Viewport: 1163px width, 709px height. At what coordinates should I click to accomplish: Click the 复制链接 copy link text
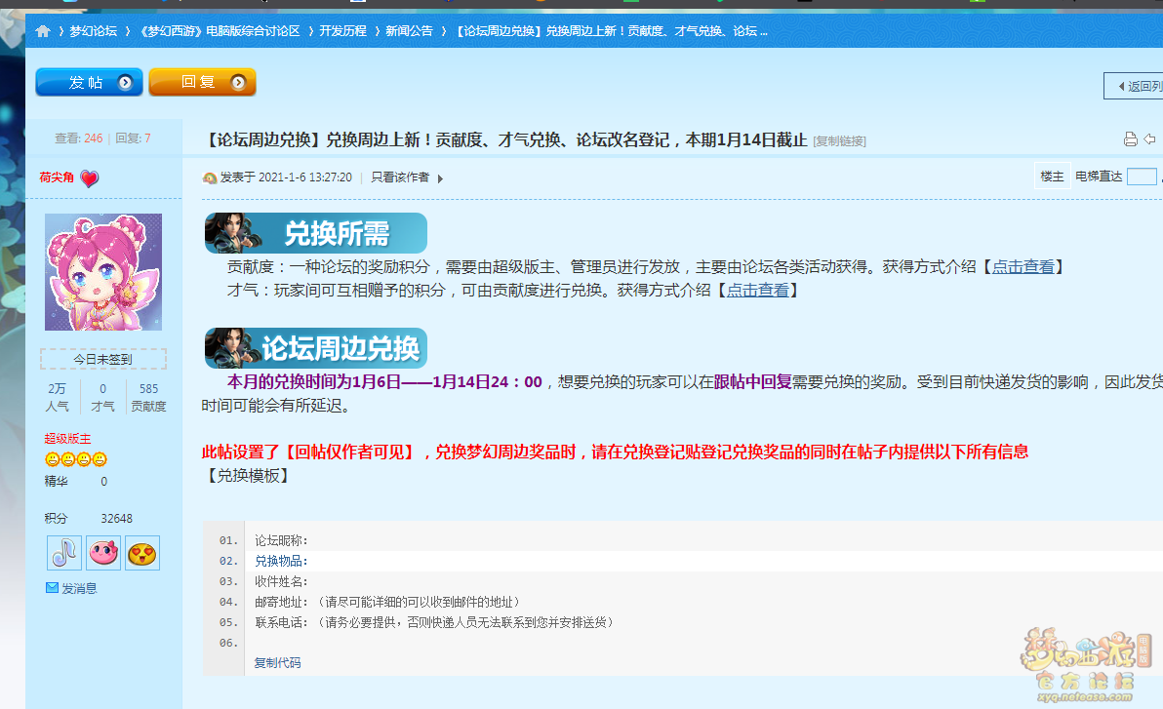pyautogui.click(x=839, y=141)
